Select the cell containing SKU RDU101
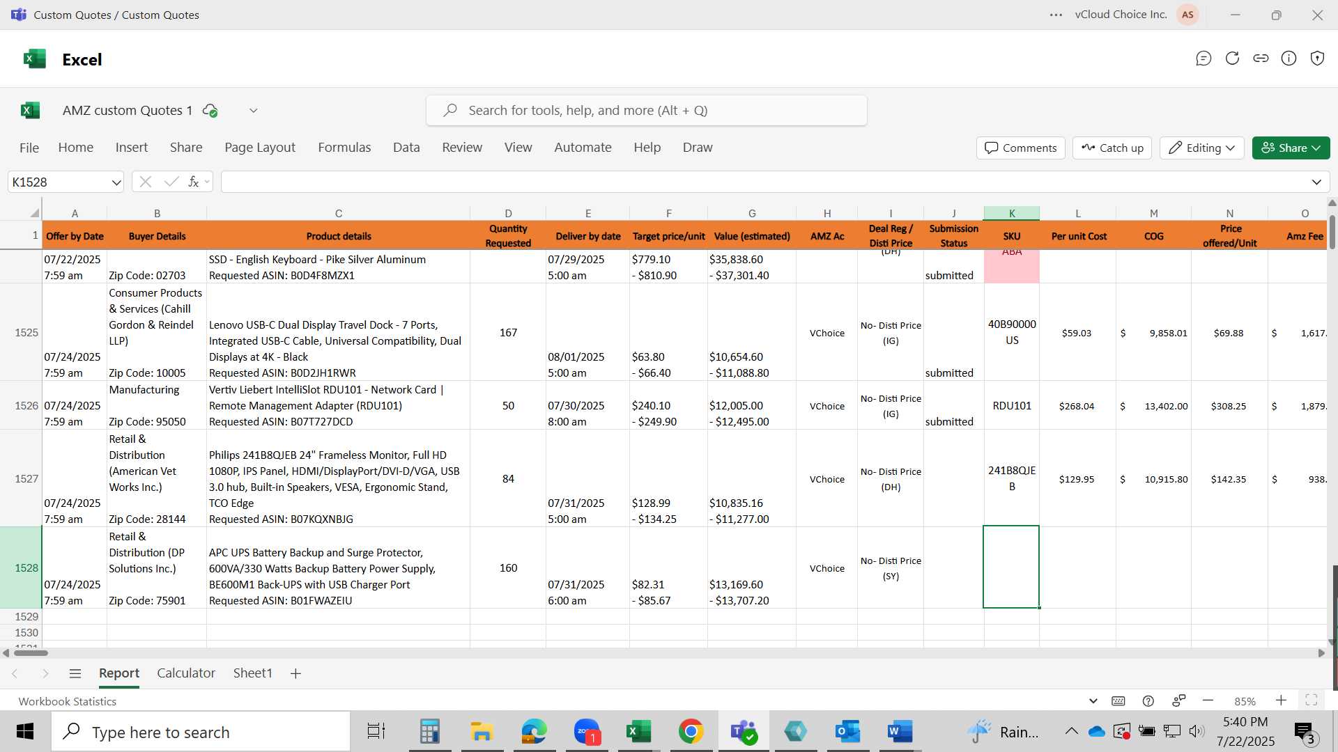This screenshot has width=1338, height=752. click(x=1011, y=405)
